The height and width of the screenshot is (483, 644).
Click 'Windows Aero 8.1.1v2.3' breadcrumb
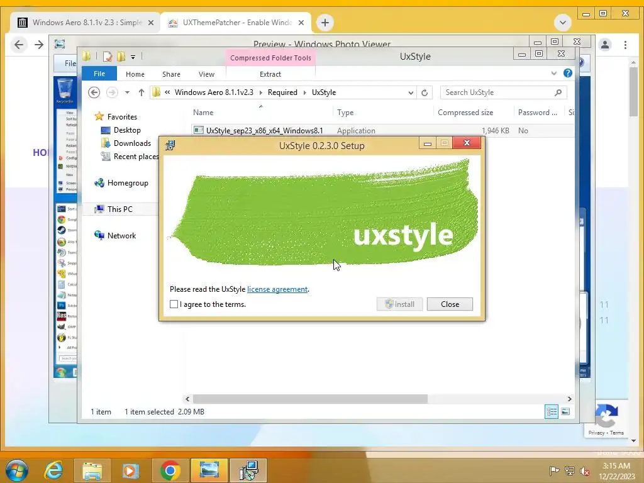pyautogui.click(x=214, y=92)
